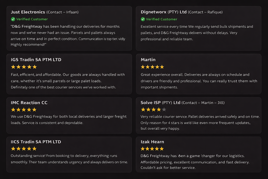268x179 pixels.
Task: Click the "Contact – Irfaan" text
Action: [63, 12]
